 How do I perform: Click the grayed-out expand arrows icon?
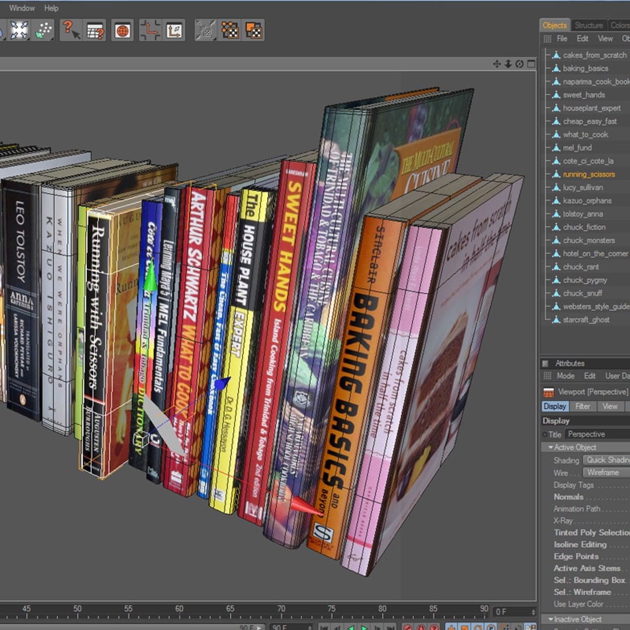(x=205, y=30)
